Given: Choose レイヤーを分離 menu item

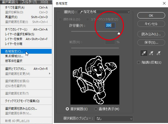Looking at the screenshot, I should click(x=26, y=44).
